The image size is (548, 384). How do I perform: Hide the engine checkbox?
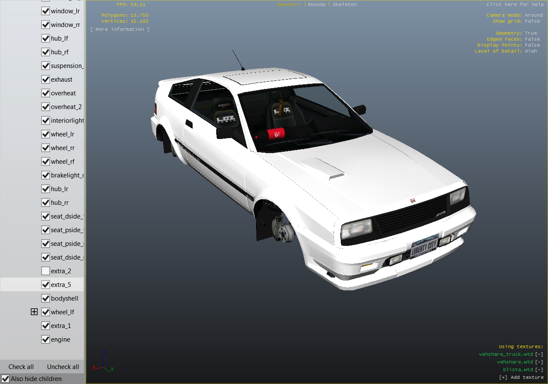(x=46, y=340)
